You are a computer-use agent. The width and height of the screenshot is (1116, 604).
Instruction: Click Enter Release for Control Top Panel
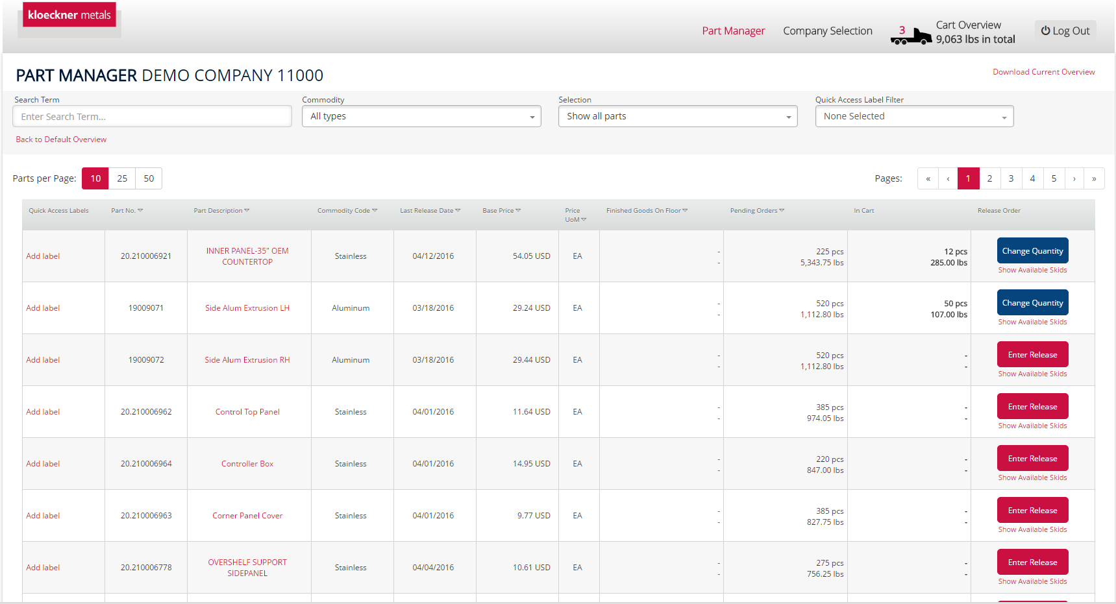pyautogui.click(x=1032, y=407)
